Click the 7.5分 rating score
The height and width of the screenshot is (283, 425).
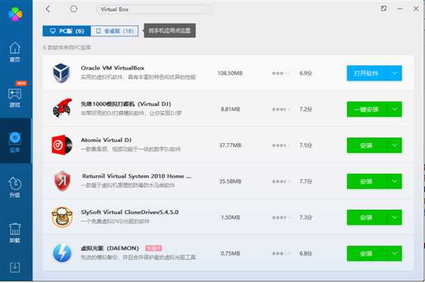pyautogui.click(x=306, y=145)
